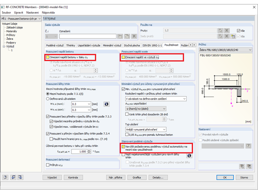
Task: Click the right icon below the Nastavení panel
Action: (x=249, y=166)
